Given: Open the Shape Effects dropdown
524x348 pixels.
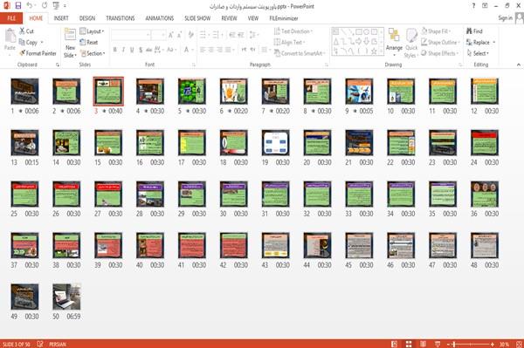Looking at the screenshot, I should coord(439,53).
